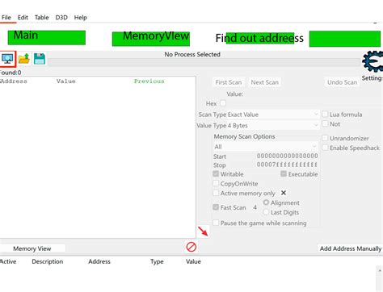
Task: Toggle the Writable checkbox
Action: (216, 173)
